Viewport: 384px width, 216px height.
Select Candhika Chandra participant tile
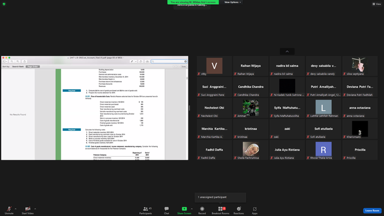(x=251, y=87)
